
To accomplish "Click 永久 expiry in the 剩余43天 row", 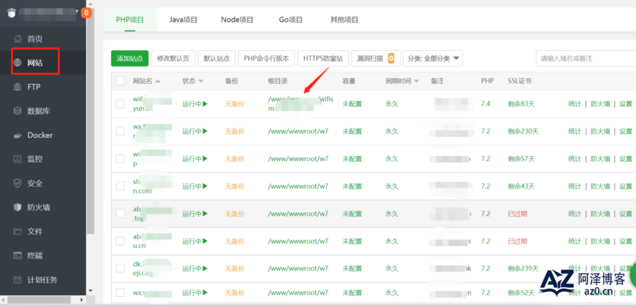I will pyautogui.click(x=392, y=186).
